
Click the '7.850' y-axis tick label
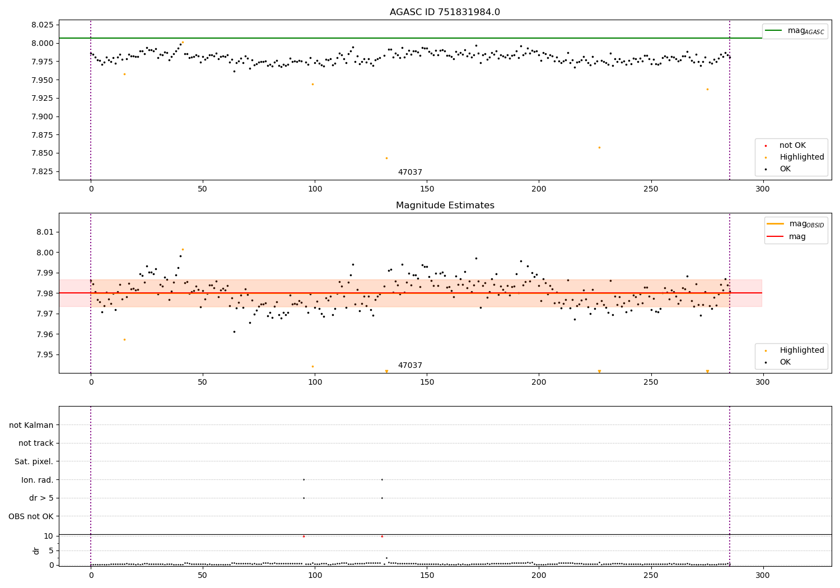(43, 153)
